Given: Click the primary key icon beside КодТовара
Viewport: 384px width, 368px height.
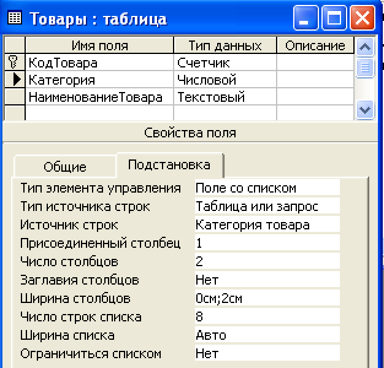Looking at the screenshot, I should 13,62.
